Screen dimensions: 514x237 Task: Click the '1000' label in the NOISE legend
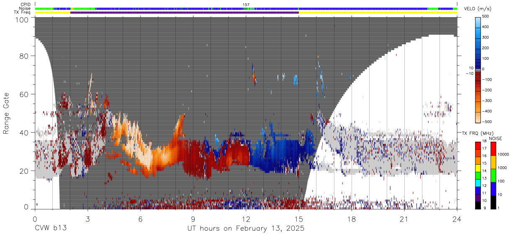pos(502,168)
